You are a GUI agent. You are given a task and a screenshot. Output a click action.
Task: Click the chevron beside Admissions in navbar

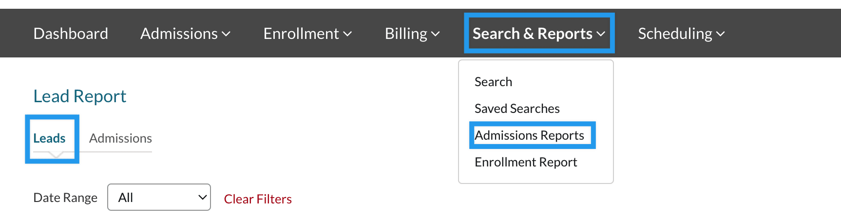click(226, 34)
